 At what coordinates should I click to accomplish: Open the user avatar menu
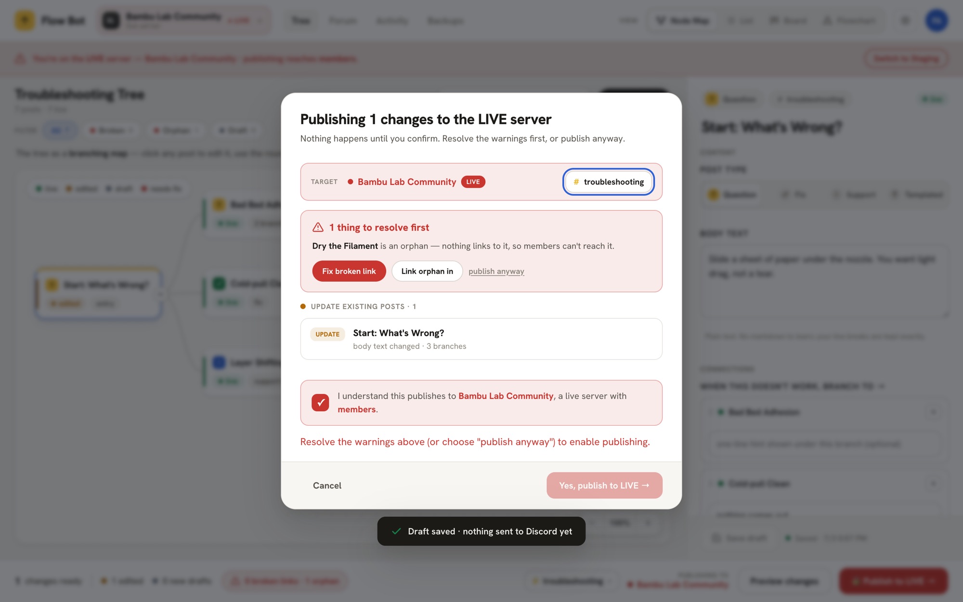pos(937,20)
